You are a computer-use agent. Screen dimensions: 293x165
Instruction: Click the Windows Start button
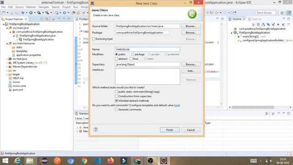tap(5, 161)
